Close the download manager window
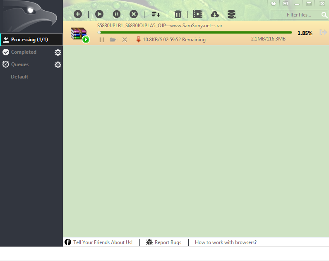The image size is (329, 261). (322, 4)
